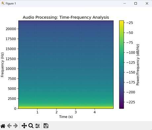Screen dimensions: 152x130
Task: Minimize the Figure 1 window
Action: tap(125, 3)
